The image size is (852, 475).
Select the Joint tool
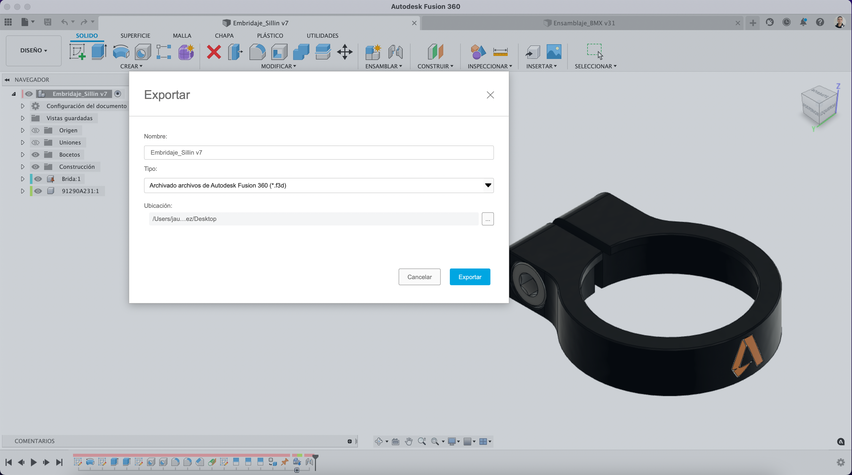coord(395,52)
